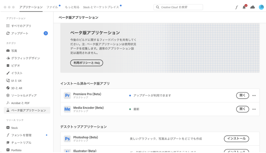Viewport: 266px width, 153px height.
Task: Open the notifications bell icon
Action: pyautogui.click(x=244, y=7)
